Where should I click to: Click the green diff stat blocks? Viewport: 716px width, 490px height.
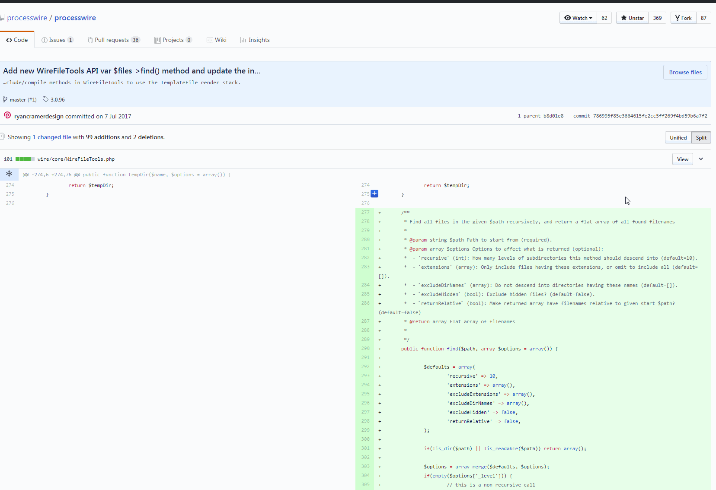click(x=25, y=159)
